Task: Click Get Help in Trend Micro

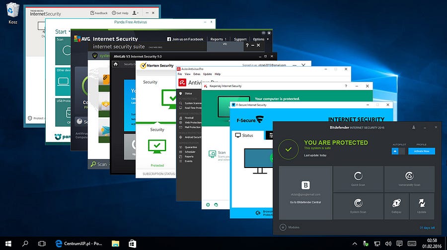Action: pos(120,13)
